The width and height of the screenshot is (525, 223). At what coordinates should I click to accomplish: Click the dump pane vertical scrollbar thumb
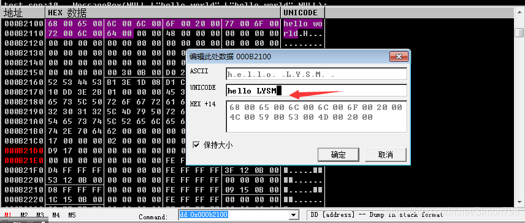(519, 33)
